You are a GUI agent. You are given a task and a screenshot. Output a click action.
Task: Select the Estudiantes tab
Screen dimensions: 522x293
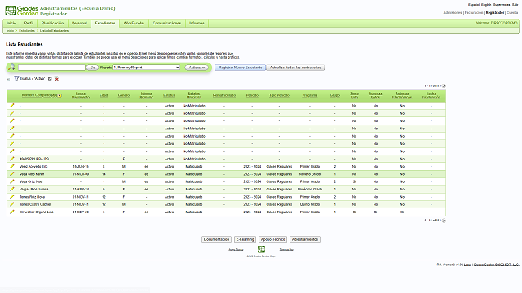click(x=105, y=23)
